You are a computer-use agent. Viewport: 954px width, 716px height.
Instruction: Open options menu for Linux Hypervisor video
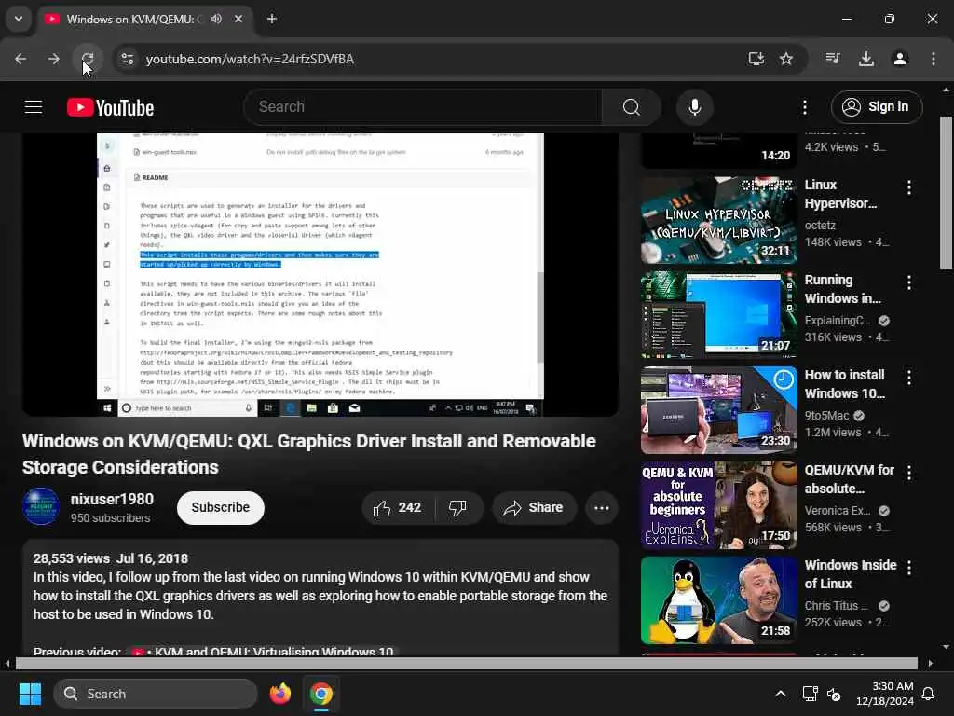tap(908, 187)
